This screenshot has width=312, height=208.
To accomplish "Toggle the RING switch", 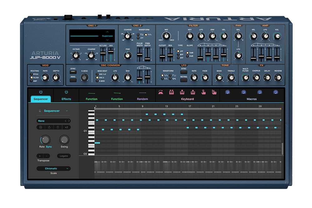I will tap(73, 80).
